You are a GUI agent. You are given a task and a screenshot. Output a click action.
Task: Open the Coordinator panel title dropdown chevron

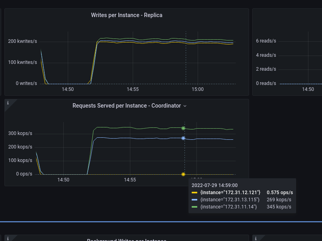(x=185, y=106)
